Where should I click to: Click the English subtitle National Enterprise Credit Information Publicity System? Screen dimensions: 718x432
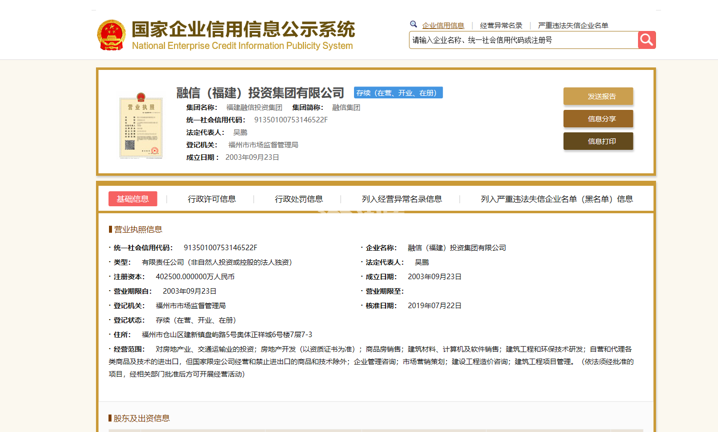click(x=242, y=46)
